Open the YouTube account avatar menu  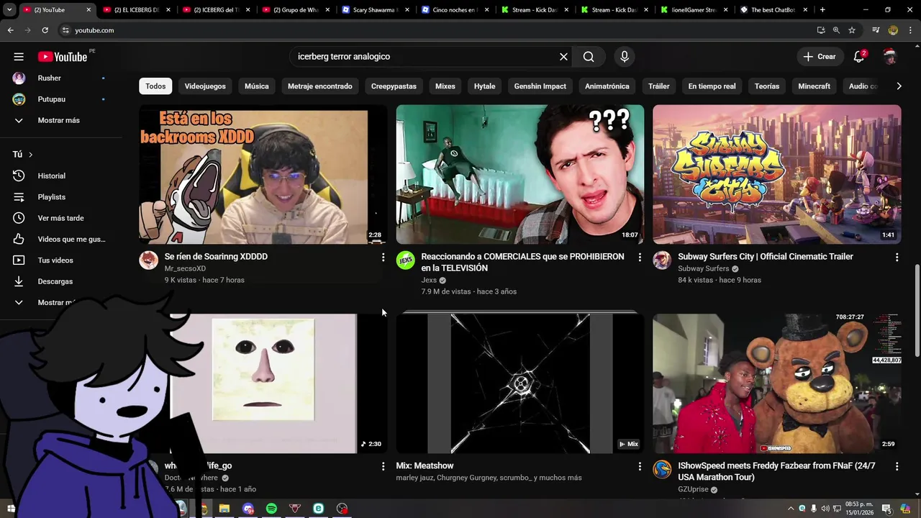pyautogui.click(x=890, y=57)
